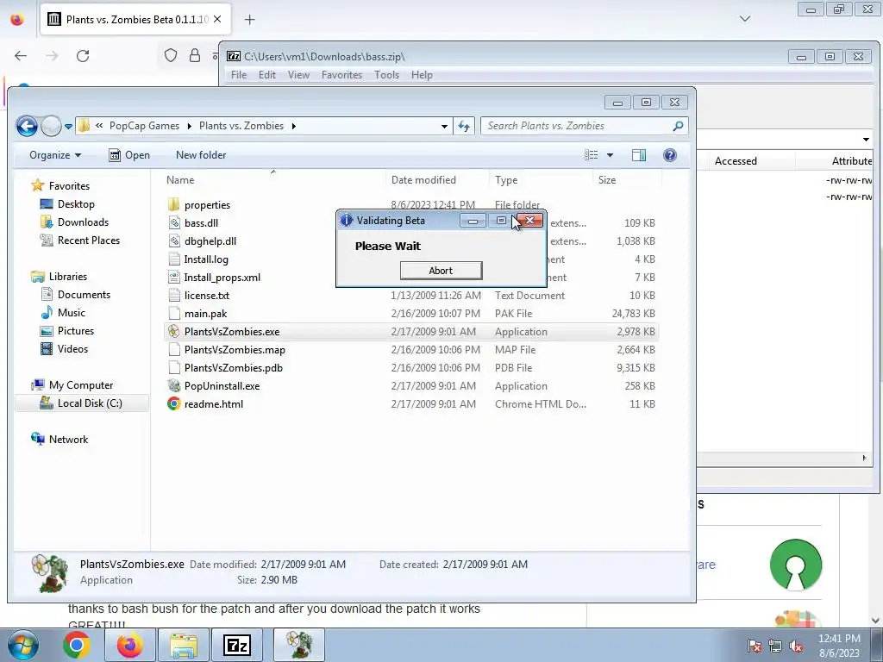The image size is (883, 662).
Task: Select Install_props.xml file icon
Action: pos(174,277)
